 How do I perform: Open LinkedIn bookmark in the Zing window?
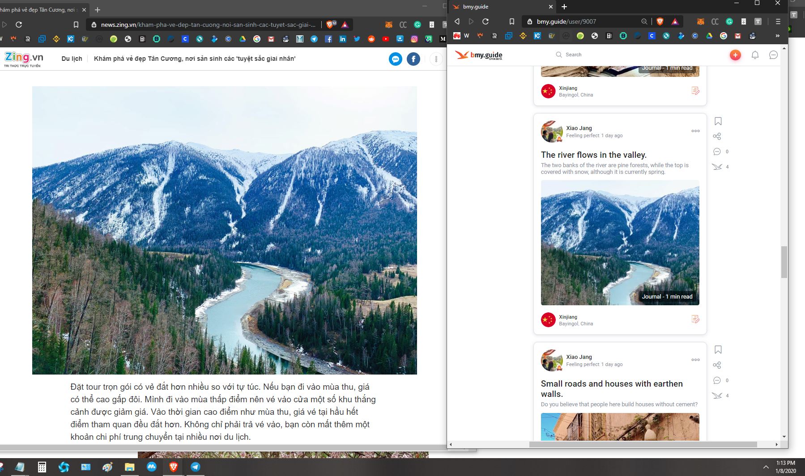342,39
